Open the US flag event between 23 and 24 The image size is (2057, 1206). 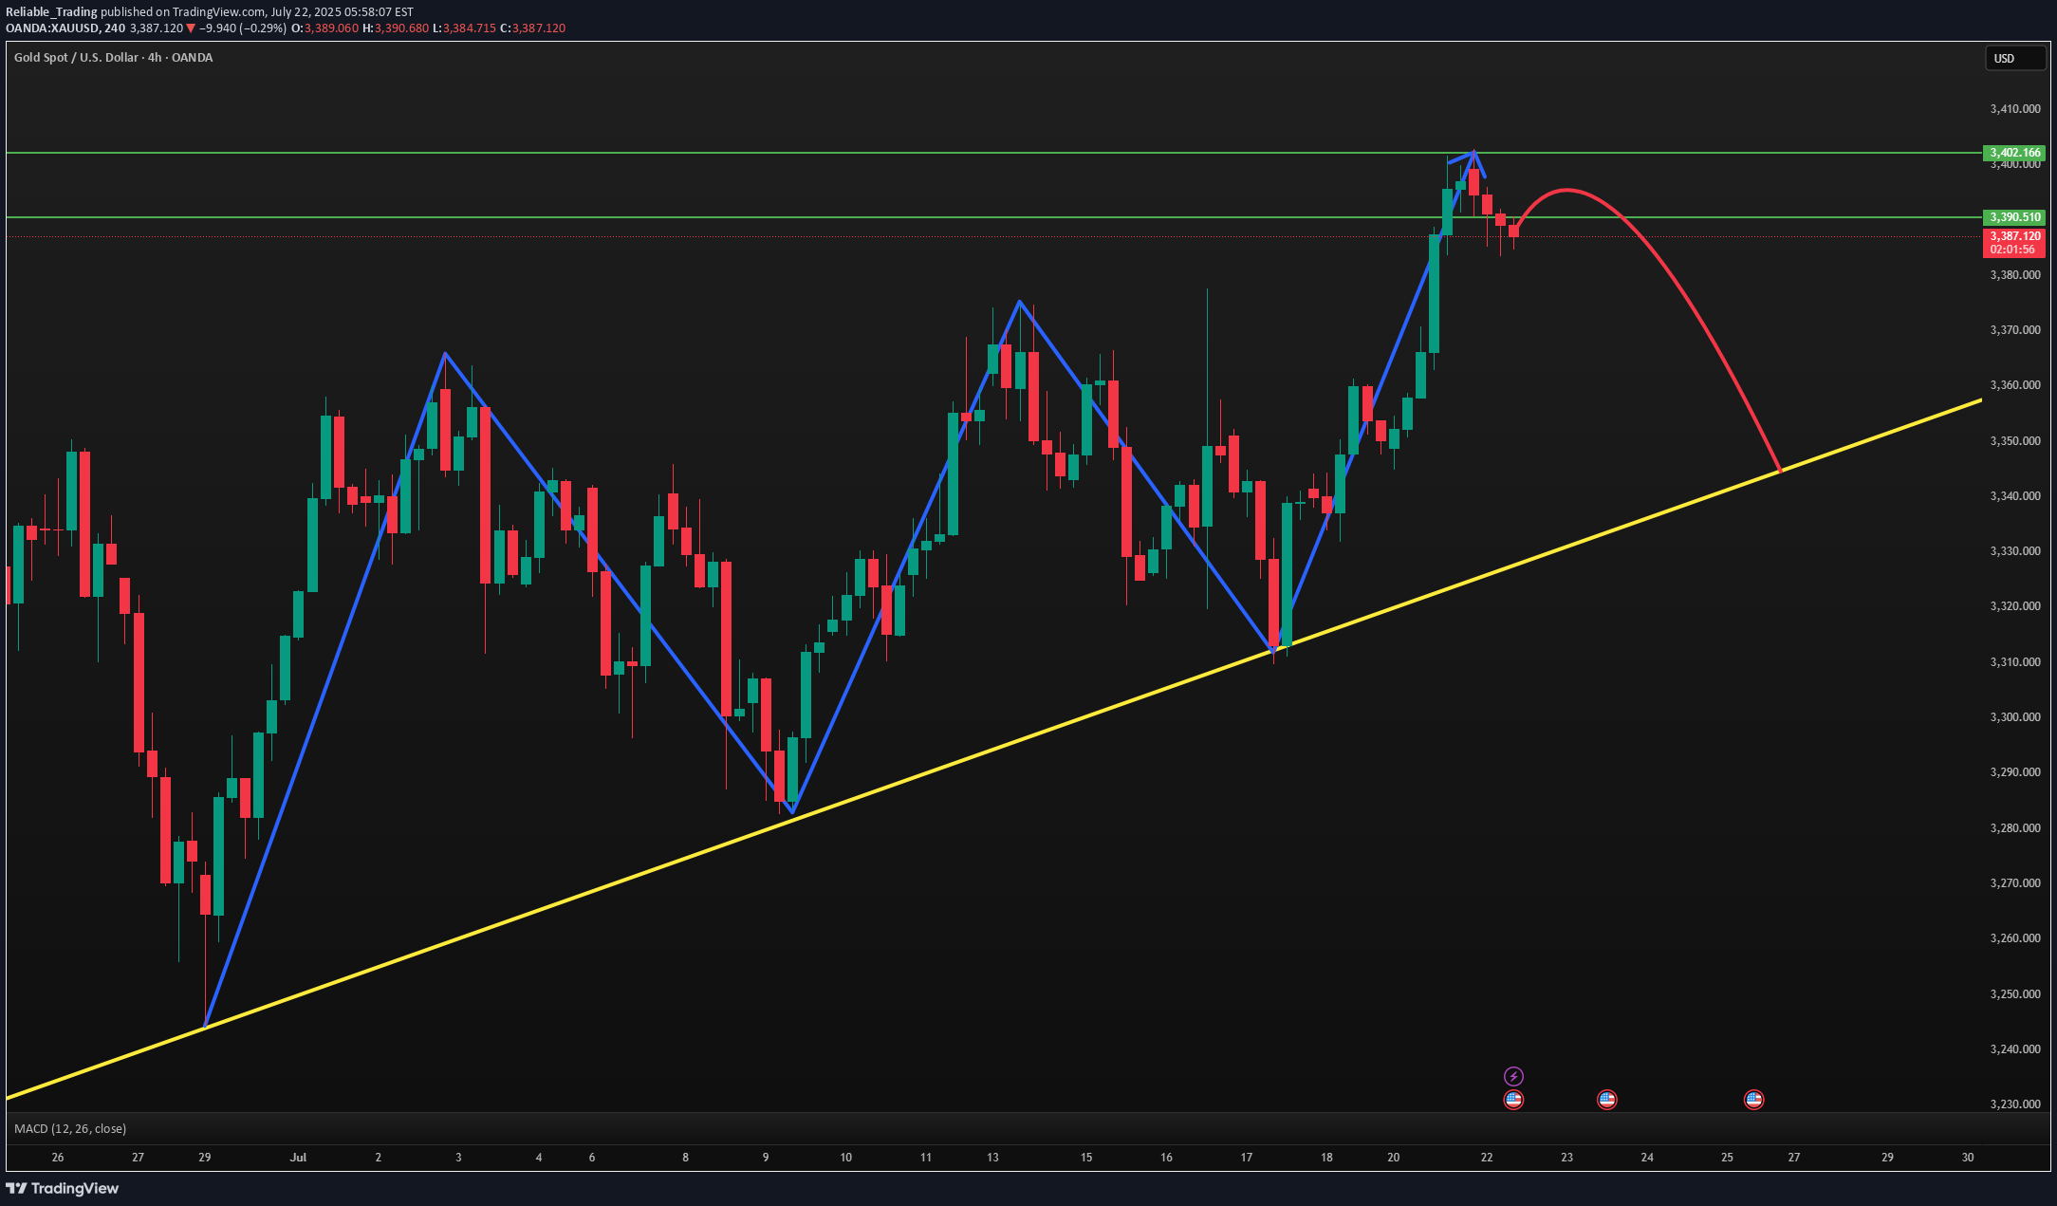[1606, 1100]
